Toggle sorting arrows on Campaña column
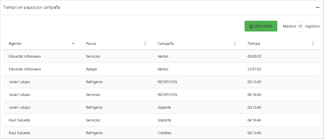The width and height of the screenshot is (324, 139). 235,43
